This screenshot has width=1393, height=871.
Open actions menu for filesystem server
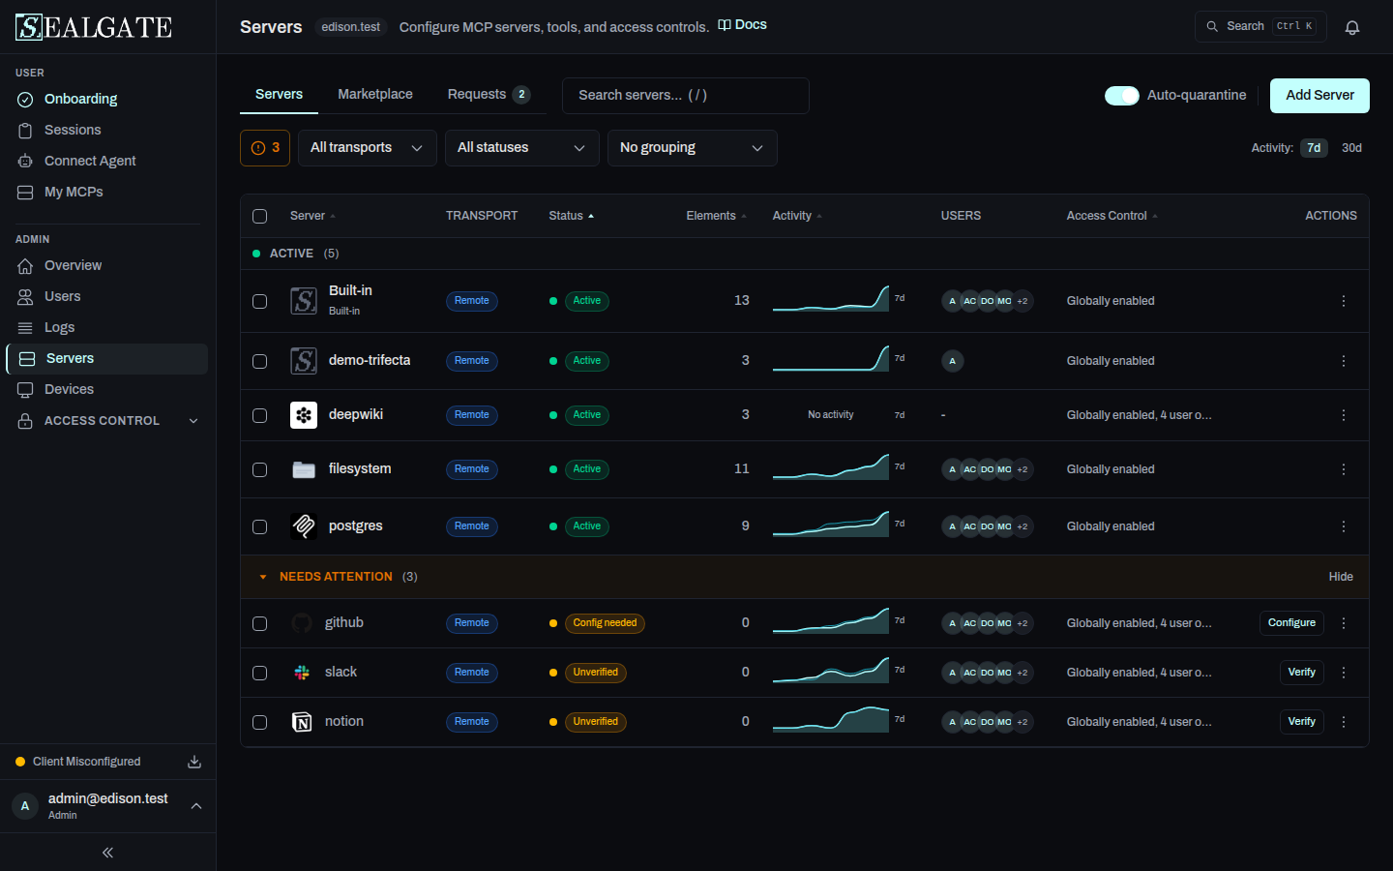pyautogui.click(x=1344, y=469)
